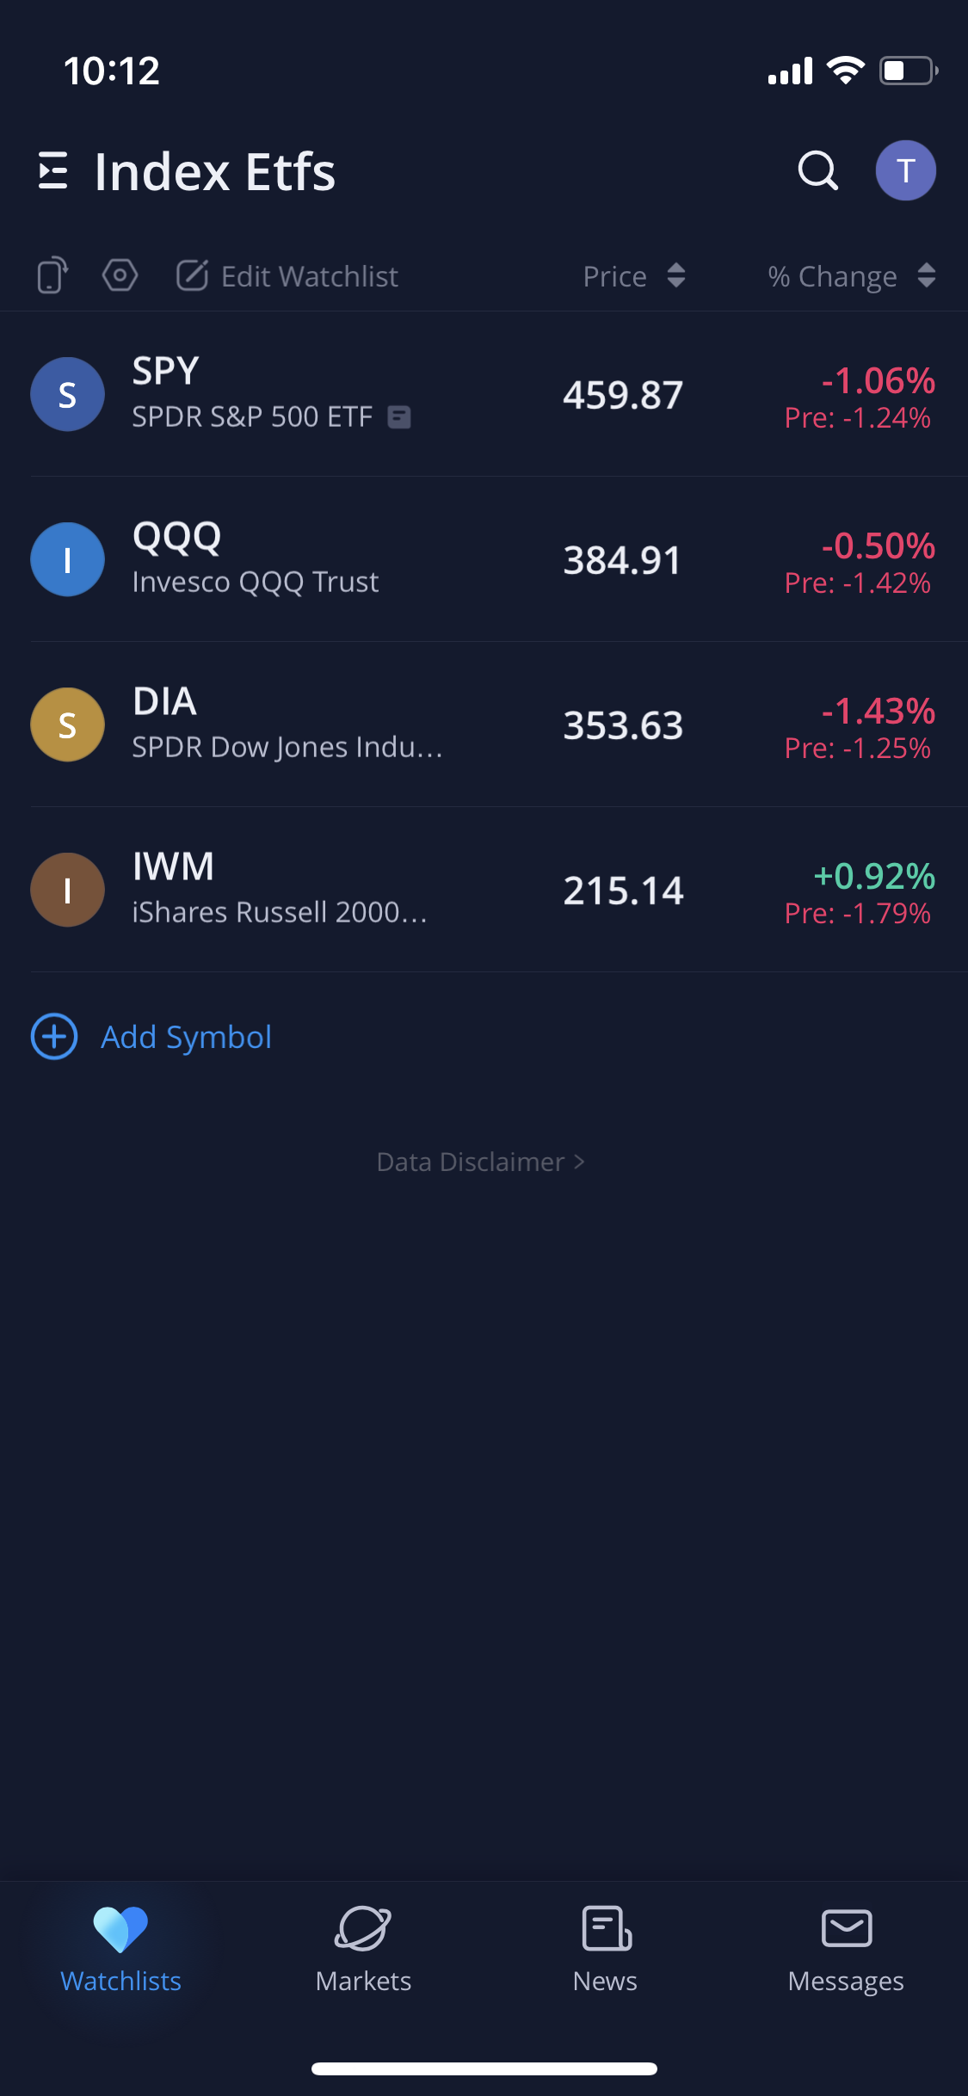The image size is (968, 2096).
Task: Expand the Data Disclaimer link
Action: (480, 1162)
